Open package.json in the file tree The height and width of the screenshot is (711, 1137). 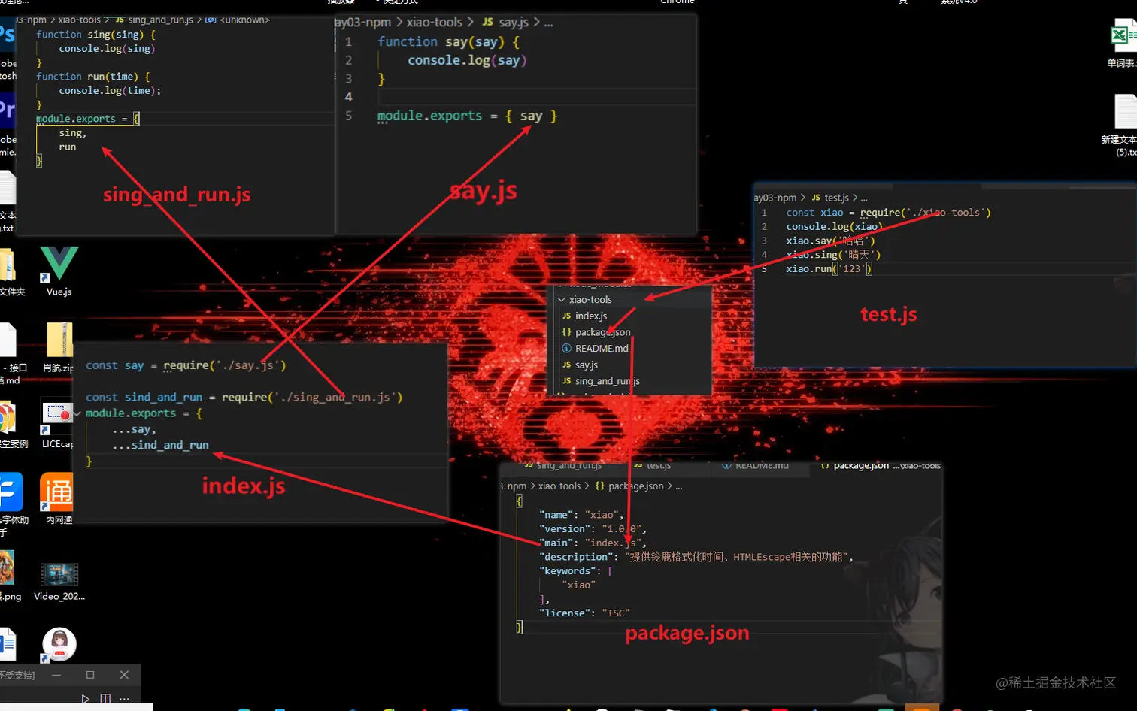pos(602,332)
